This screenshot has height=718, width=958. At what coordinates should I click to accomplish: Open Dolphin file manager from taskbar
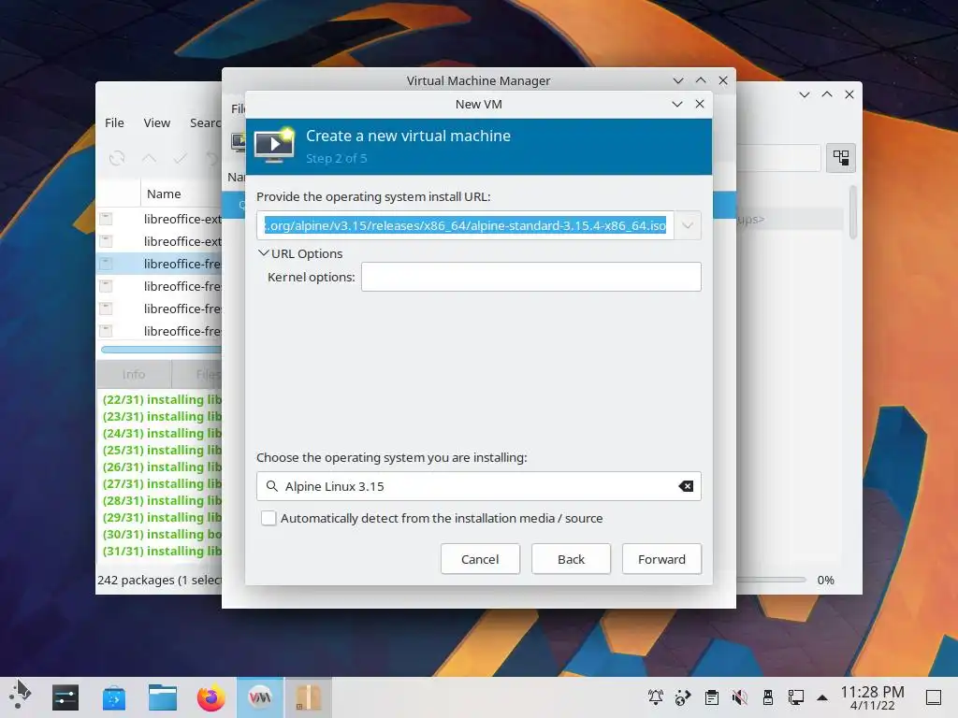(x=163, y=697)
